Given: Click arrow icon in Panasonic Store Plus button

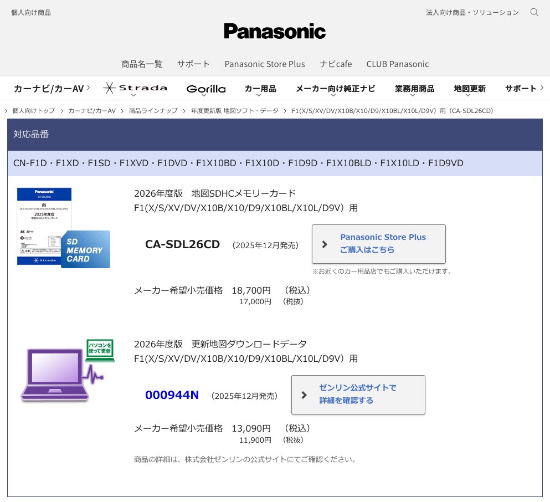Looking at the screenshot, I should point(325,244).
